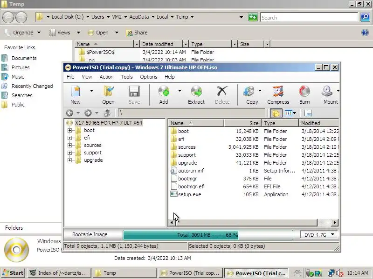
Task: Open the Action menu in PowerISO
Action: pos(106,77)
